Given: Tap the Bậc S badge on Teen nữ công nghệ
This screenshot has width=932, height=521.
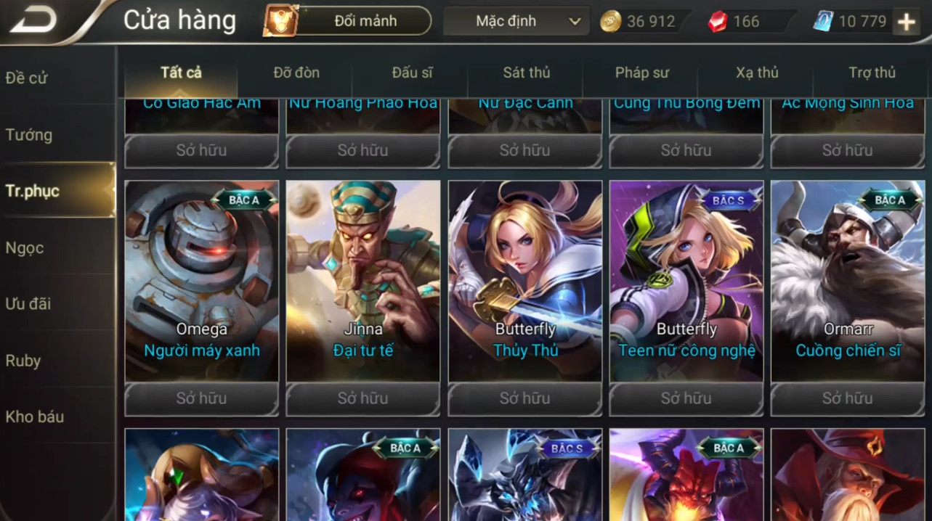Looking at the screenshot, I should [728, 200].
